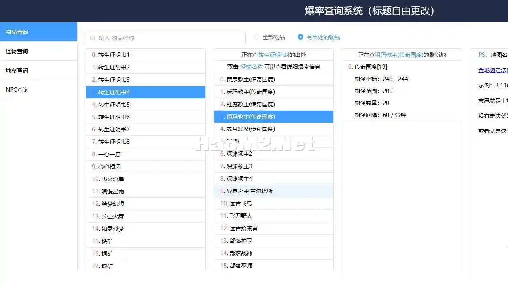Select item 如雾似梦
Viewport: 508px width, 286px height.
146,229
